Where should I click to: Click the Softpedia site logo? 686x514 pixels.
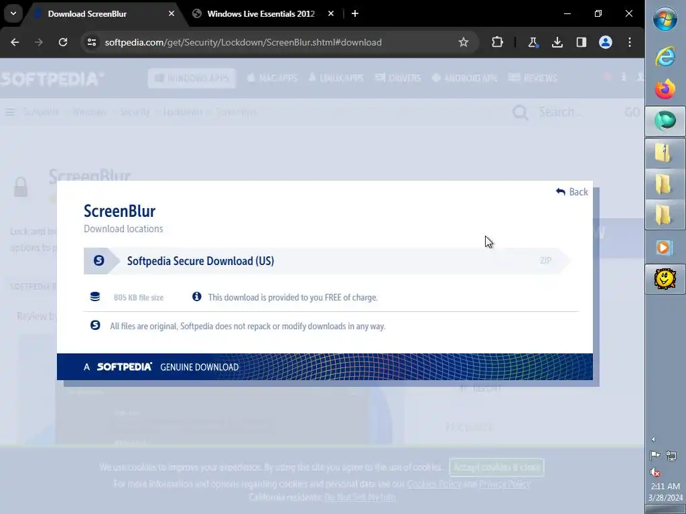52,79
